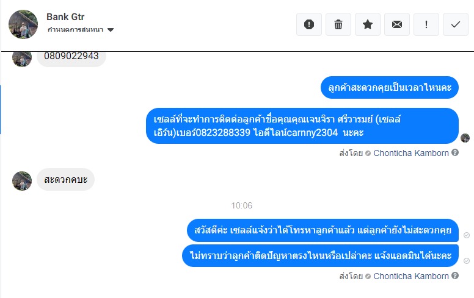Mark conversation as spam with circled exclamation icon
474x298 pixels.
[x=309, y=24]
